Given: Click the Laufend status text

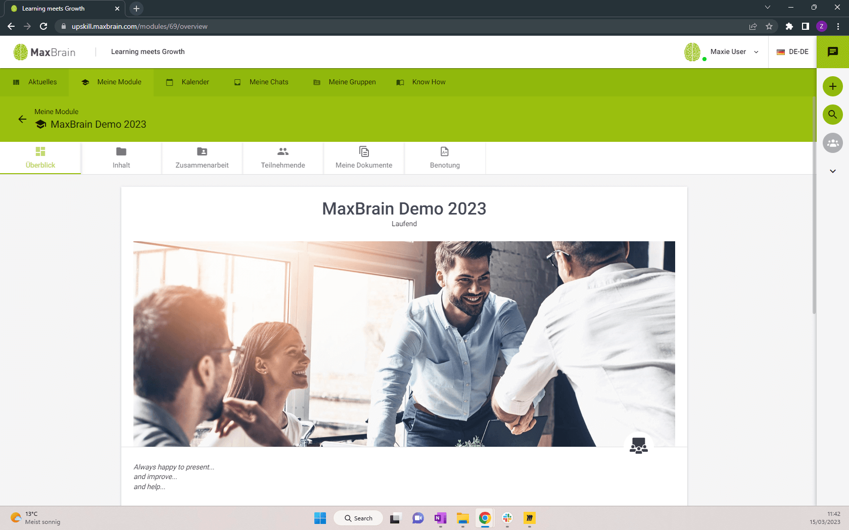Looking at the screenshot, I should (x=404, y=224).
